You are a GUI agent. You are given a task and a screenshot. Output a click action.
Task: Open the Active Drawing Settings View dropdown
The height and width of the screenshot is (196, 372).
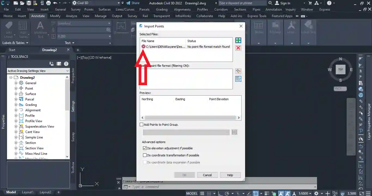pyautogui.click(x=38, y=71)
